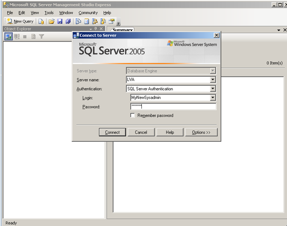Toggle Object Explorer auto-hide pin
The width and height of the screenshot is (287, 226).
tap(96, 29)
